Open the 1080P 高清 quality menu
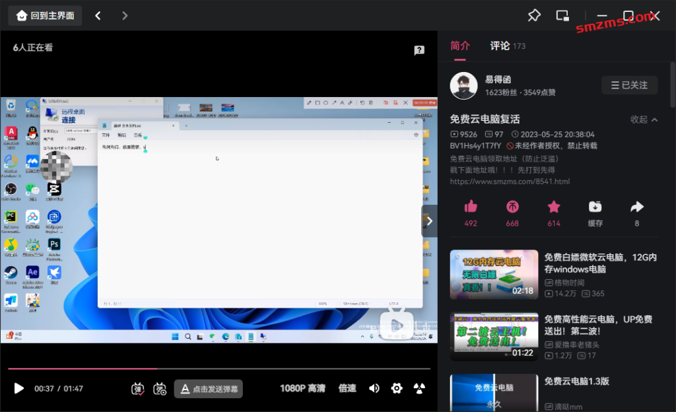The width and height of the screenshot is (676, 412). (302, 388)
